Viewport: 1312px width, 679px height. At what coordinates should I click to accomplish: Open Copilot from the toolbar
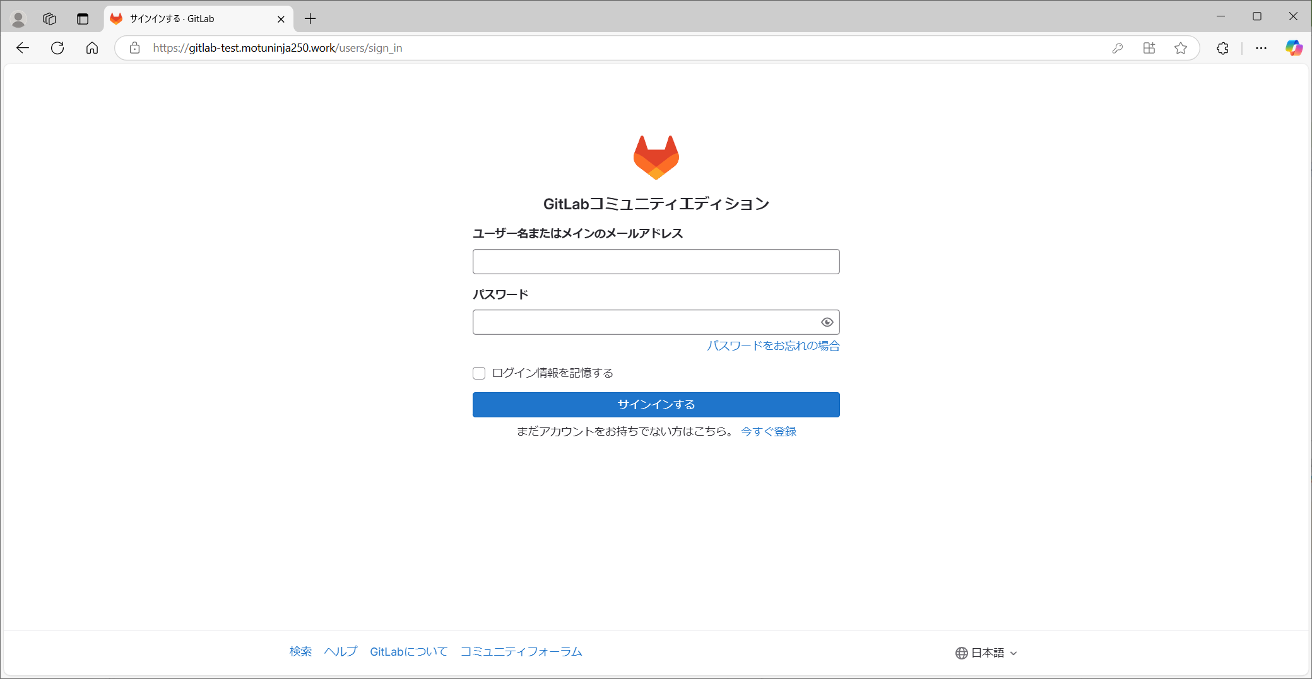[1294, 47]
